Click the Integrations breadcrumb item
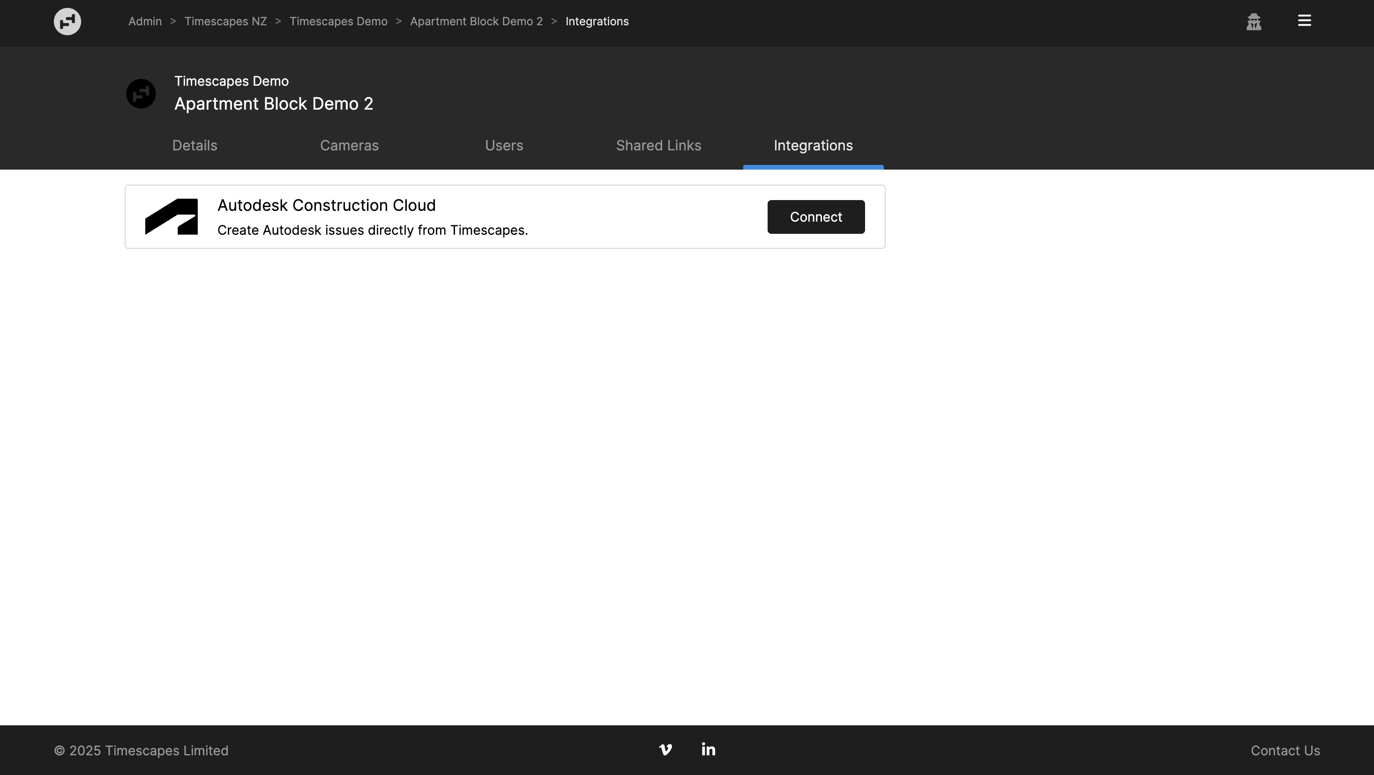Screen dimensions: 1374x775 coord(597,22)
